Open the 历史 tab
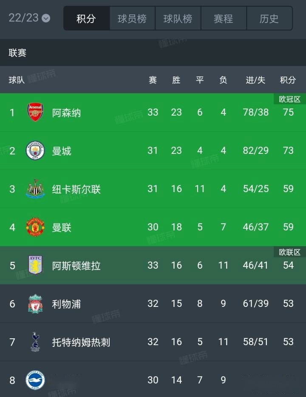 coord(269,18)
